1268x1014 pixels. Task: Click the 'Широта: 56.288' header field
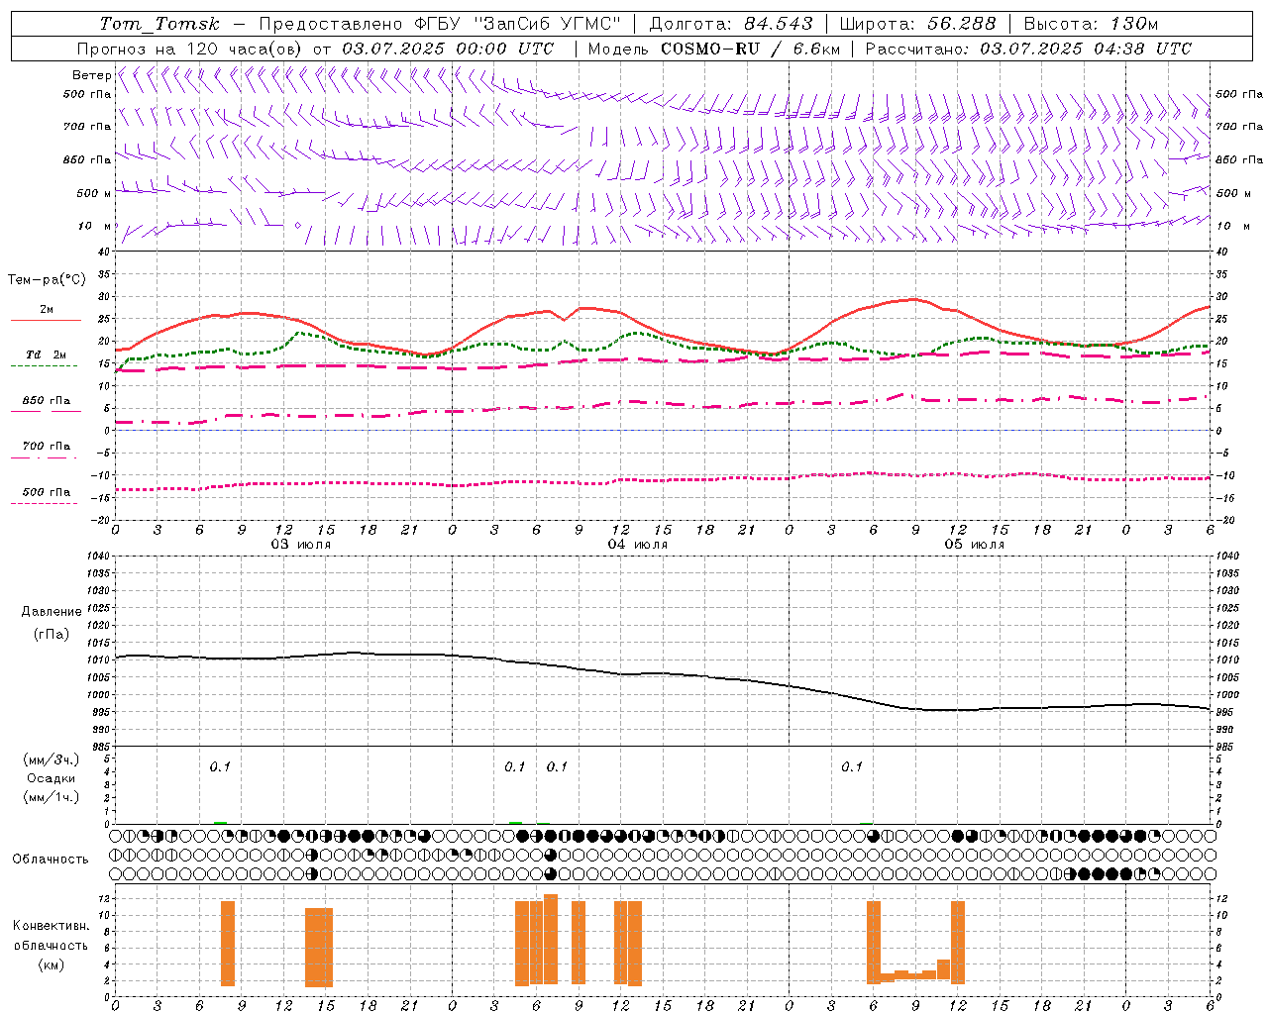pyautogui.click(x=918, y=24)
